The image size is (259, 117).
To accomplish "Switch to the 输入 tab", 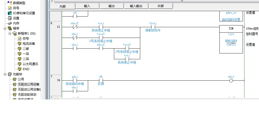I will point(87,6).
